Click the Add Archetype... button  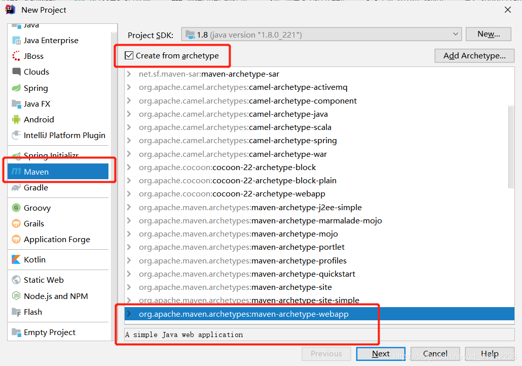[x=474, y=56]
